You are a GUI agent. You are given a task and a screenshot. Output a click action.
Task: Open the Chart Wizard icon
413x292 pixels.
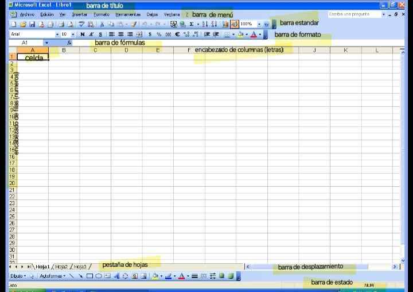(225, 24)
